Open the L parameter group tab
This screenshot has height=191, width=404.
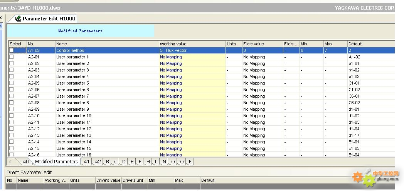156,162
